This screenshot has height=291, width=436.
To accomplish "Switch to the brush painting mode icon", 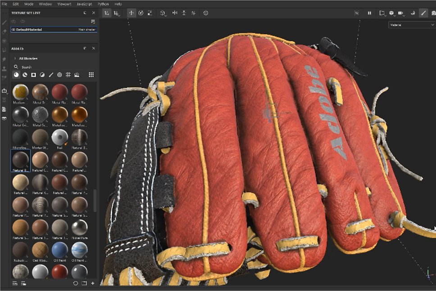I will (x=423, y=13).
